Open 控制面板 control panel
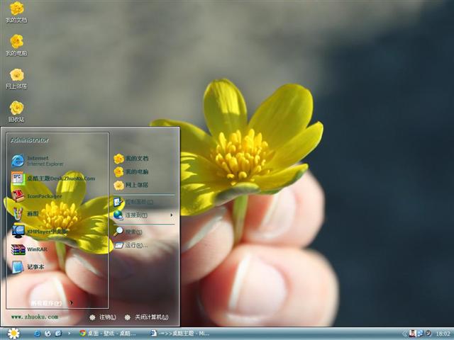454x340 pixels. tap(133, 202)
